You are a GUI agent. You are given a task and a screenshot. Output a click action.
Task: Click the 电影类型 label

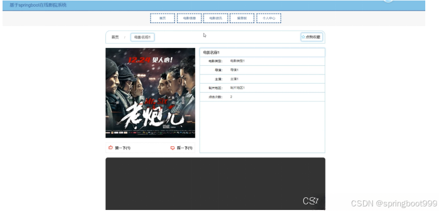click(x=216, y=61)
